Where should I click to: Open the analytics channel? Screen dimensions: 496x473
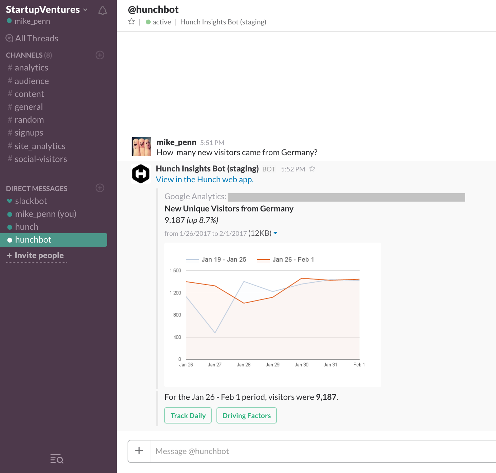31,68
